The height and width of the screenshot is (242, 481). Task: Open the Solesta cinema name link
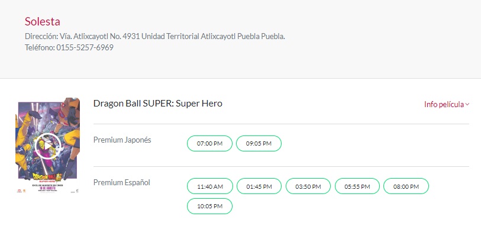coord(42,21)
